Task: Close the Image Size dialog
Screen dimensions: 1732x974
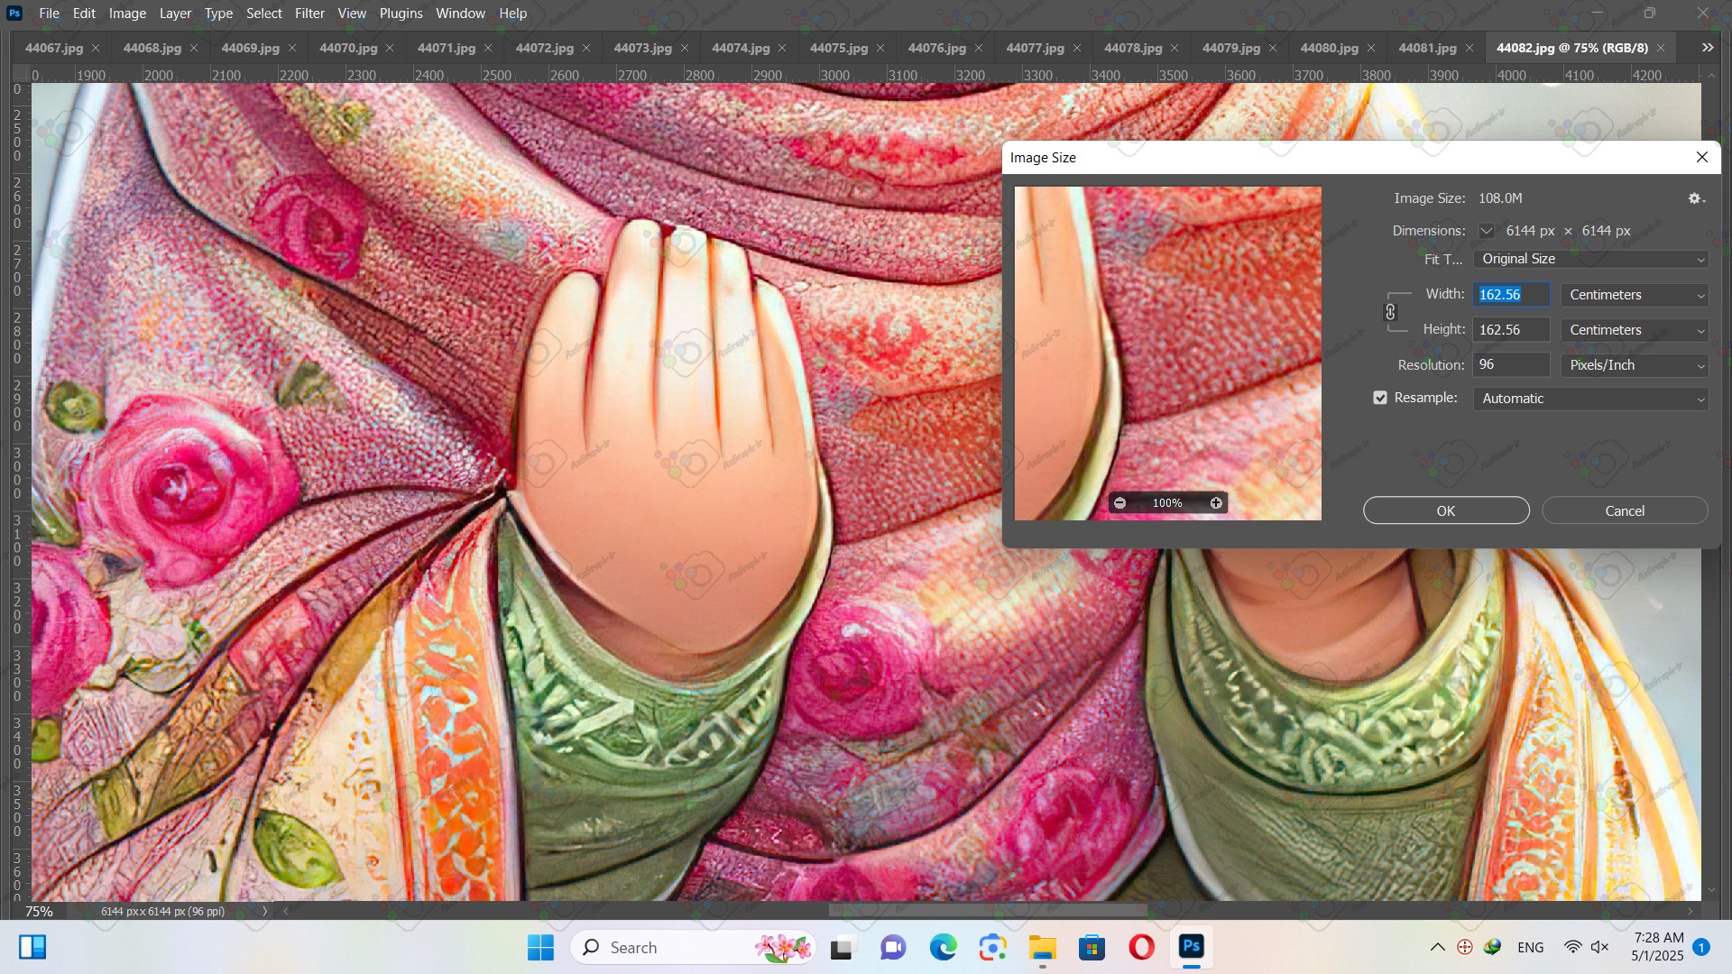Action: click(1702, 158)
